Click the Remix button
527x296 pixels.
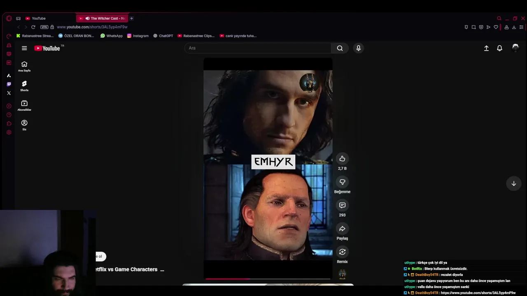click(342, 252)
